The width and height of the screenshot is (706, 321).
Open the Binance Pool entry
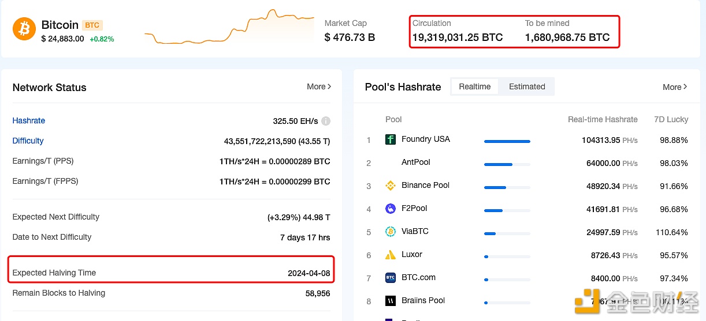coord(425,185)
